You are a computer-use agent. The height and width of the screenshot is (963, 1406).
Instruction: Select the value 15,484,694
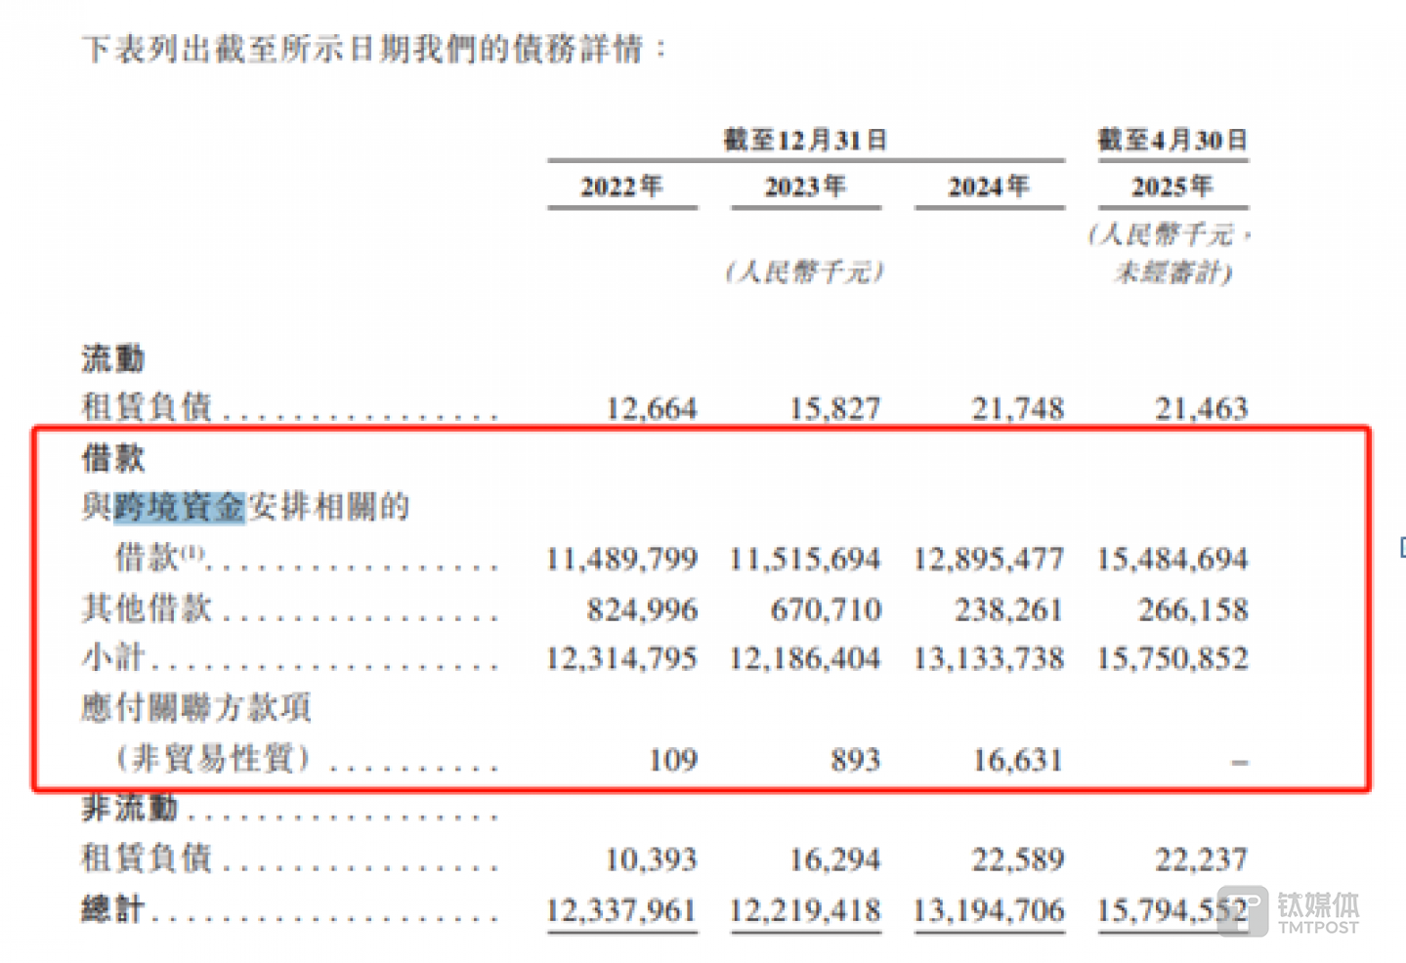click(x=1172, y=559)
